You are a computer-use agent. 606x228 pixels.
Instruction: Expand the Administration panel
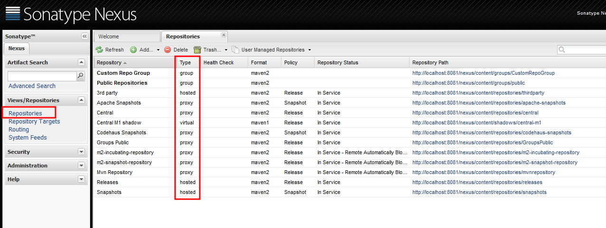[x=81, y=166]
